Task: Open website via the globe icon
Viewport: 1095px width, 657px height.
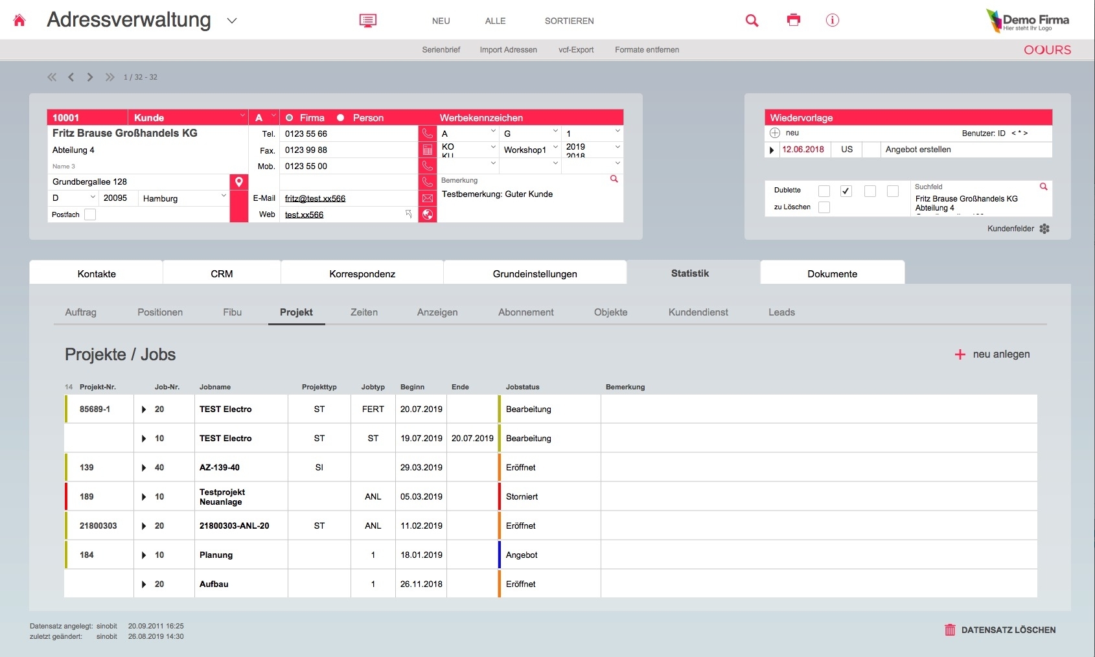Action: [428, 214]
